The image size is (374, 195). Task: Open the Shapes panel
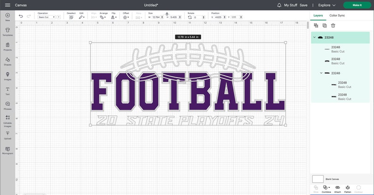coord(8,62)
